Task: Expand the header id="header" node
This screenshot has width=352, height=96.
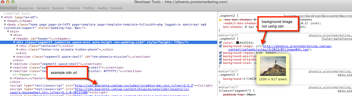Action: (x=15, y=39)
